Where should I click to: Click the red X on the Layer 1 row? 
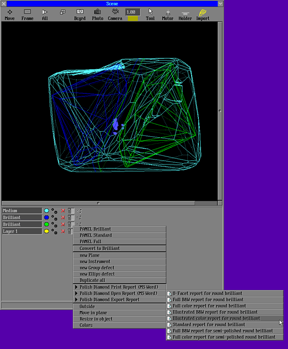(x=62, y=231)
